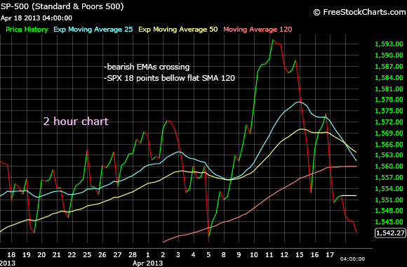The width and height of the screenshot is (407, 267).
Task: Click date label 20 on time axis
Action: click(41, 255)
